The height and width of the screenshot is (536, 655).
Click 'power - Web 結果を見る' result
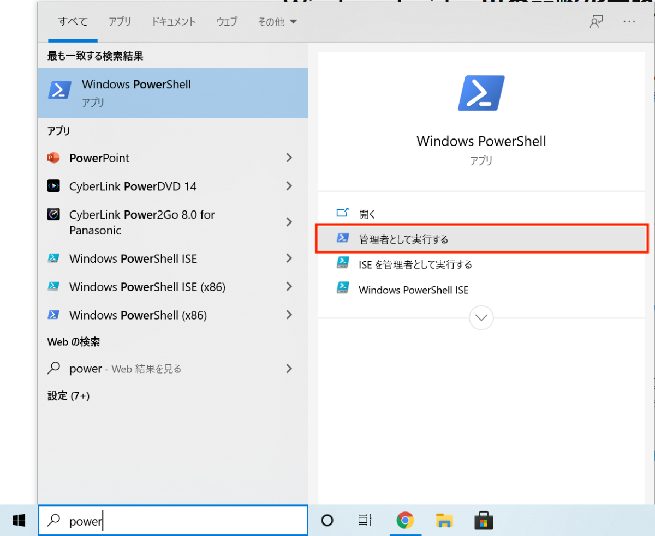[172, 369]
